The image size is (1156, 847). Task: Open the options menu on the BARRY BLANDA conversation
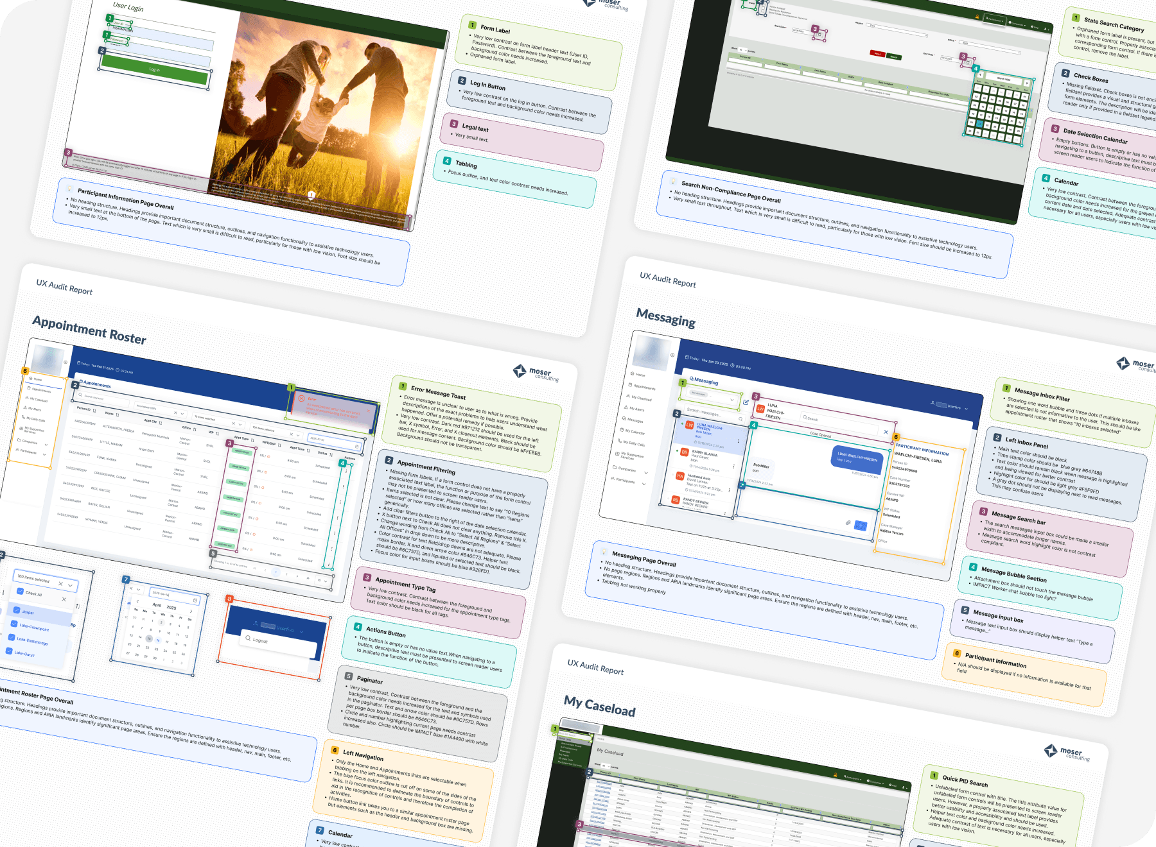[x=734, y=465]
